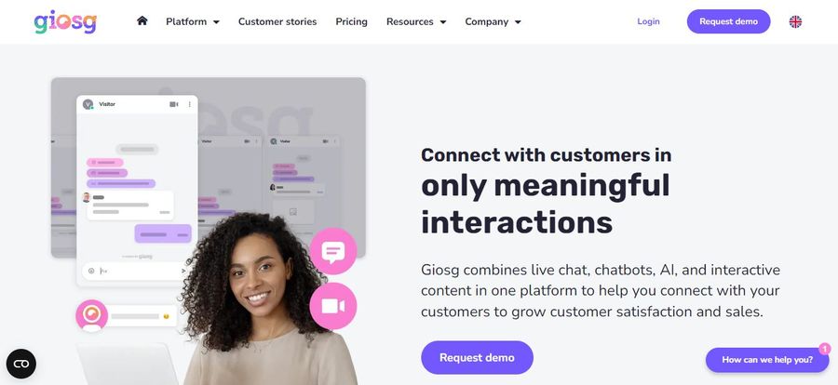The width and height of the screenshot is (838, 385).
Task: Open the UK flag language selector
Action: coord(795,21)
